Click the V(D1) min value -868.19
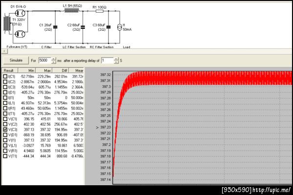The width and height of the screenshot is (293, 195). point(28,135)
